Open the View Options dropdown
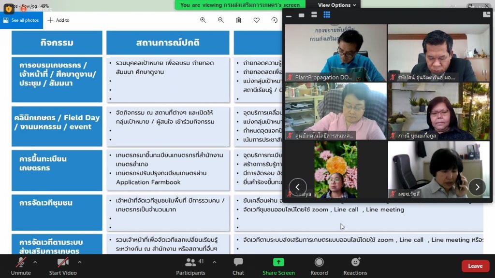This screenshot has width=495, height=278. pos(337,5)
